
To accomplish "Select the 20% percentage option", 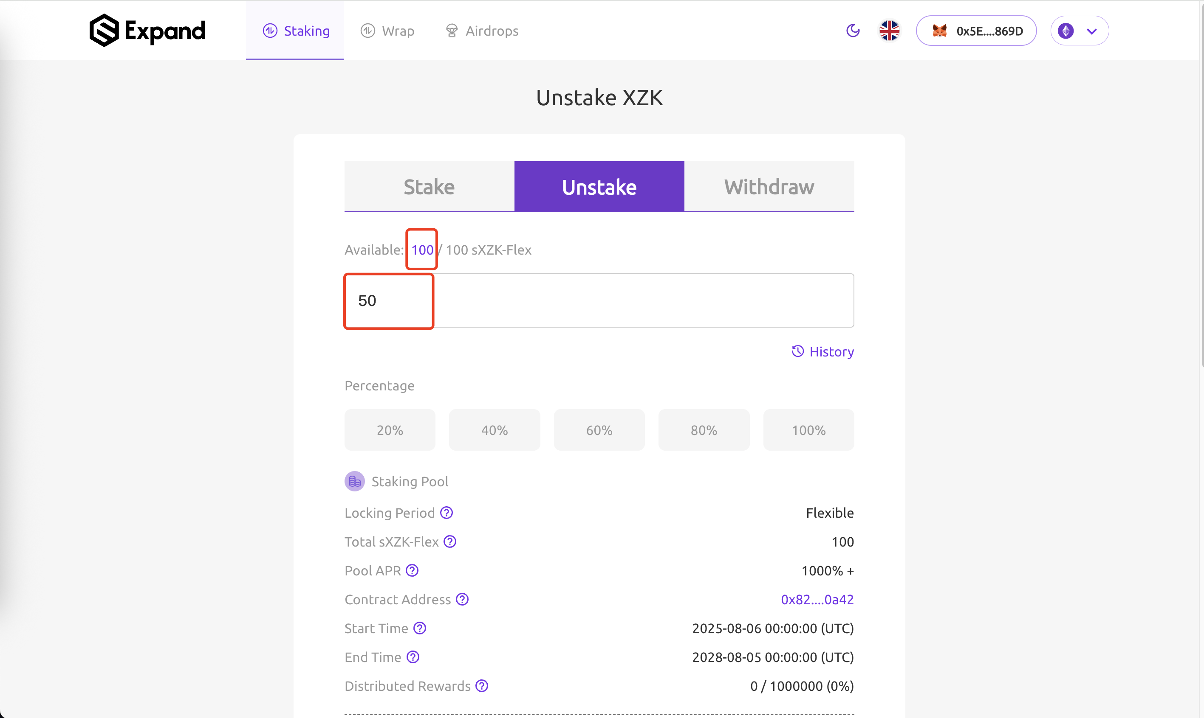I will (390, 430).
